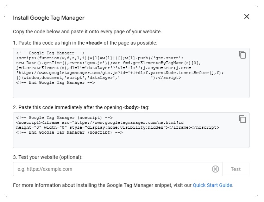Click the Test button

point(236,169)
